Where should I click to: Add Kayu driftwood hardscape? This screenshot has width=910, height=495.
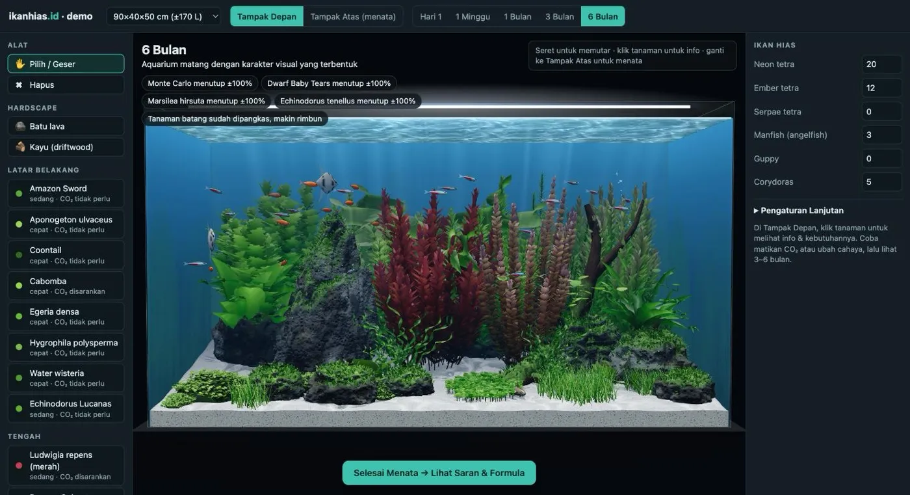(66, 147)
